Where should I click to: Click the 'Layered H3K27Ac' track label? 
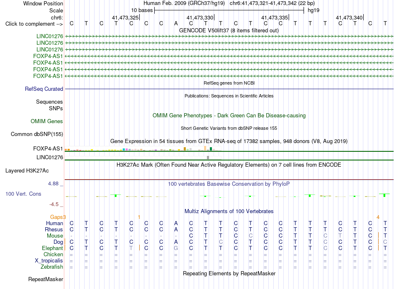27,171
